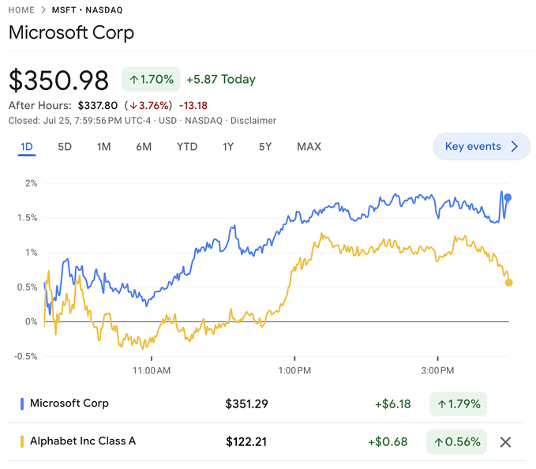Select the 6M chart range
The width and height of the screenshot is (536, 469).
[x=144, y=147]
